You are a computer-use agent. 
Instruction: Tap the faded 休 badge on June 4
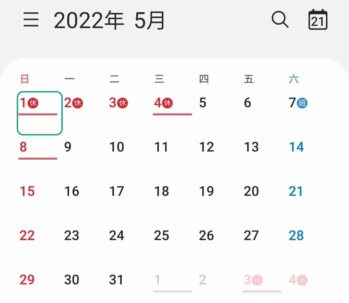(302, 280)
